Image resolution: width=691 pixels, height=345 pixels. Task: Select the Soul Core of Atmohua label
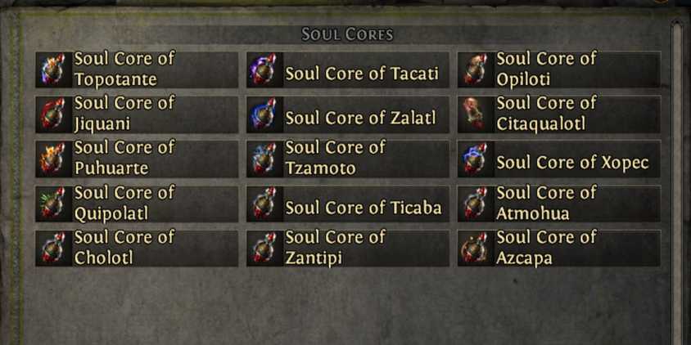point(546,204)
